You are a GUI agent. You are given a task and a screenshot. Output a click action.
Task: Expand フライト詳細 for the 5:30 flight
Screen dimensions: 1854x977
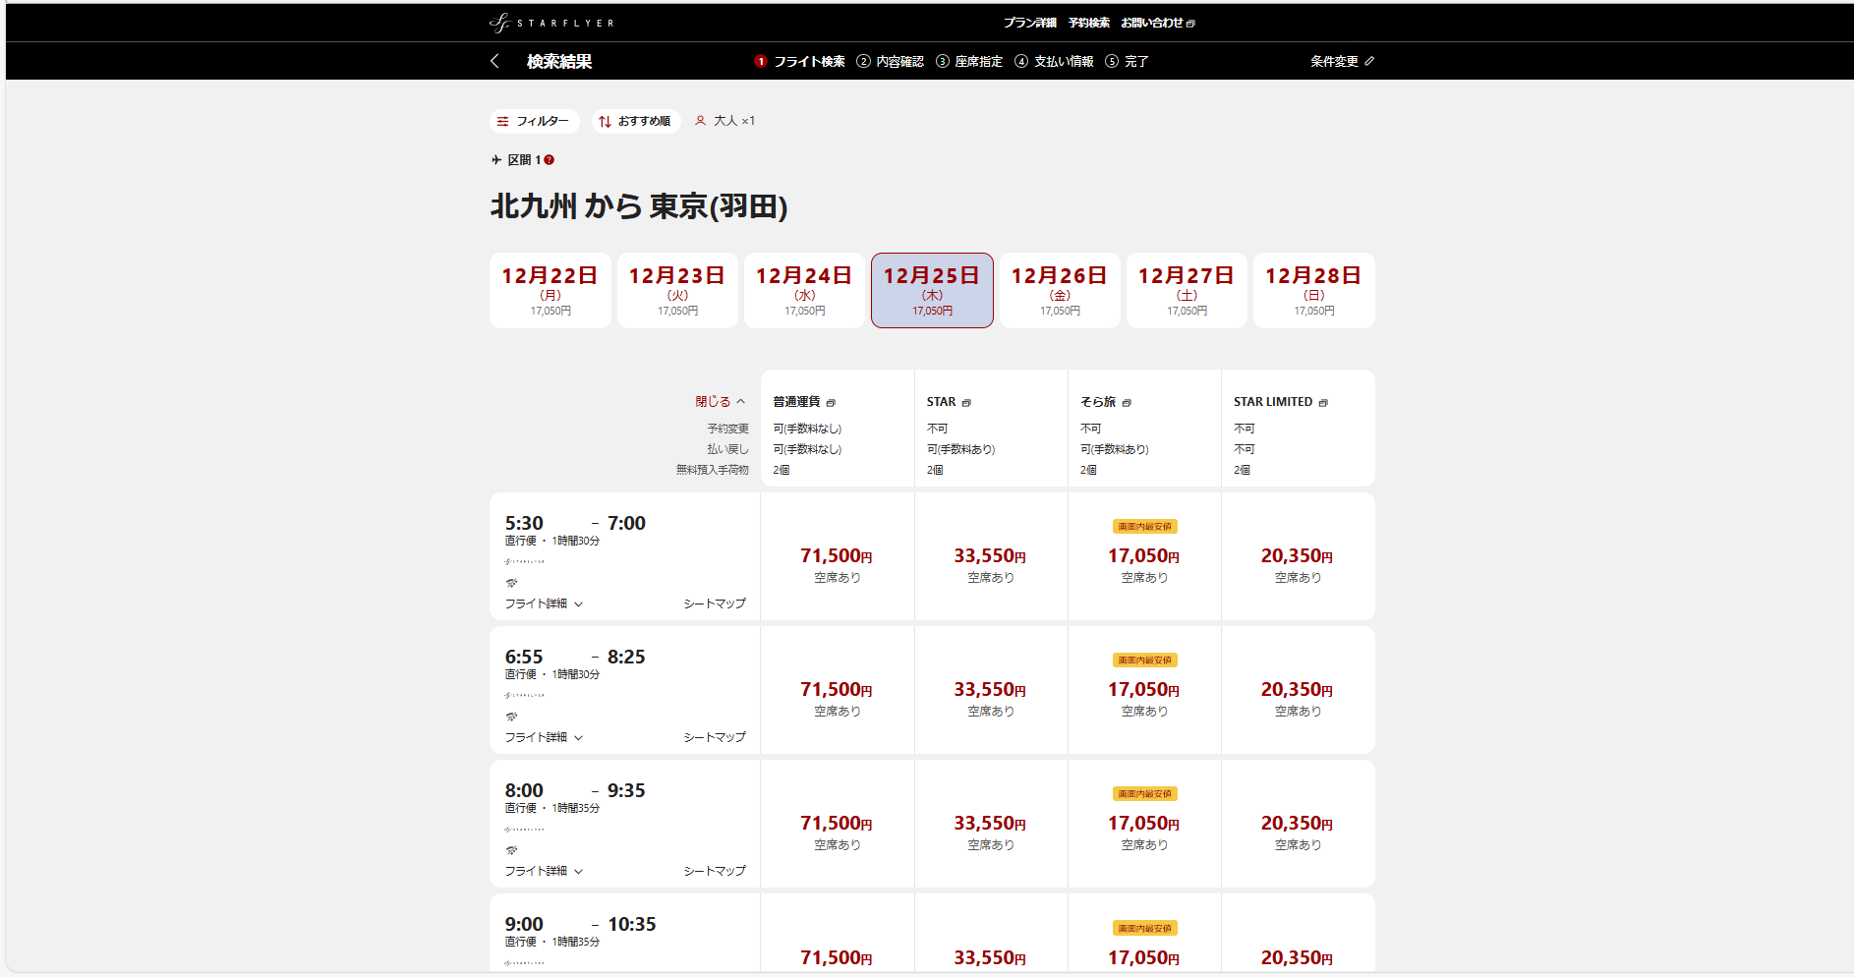[544, 603]
